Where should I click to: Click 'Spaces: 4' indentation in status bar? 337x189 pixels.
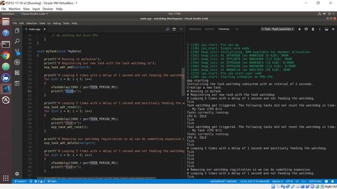277,181
